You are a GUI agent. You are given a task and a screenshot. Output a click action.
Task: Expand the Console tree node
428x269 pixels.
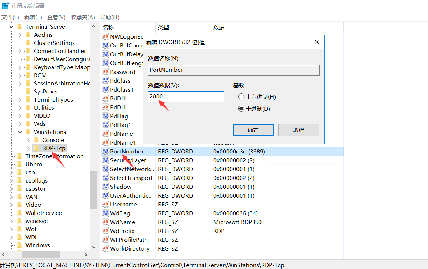pyautogui.click(x=28, y=140)
